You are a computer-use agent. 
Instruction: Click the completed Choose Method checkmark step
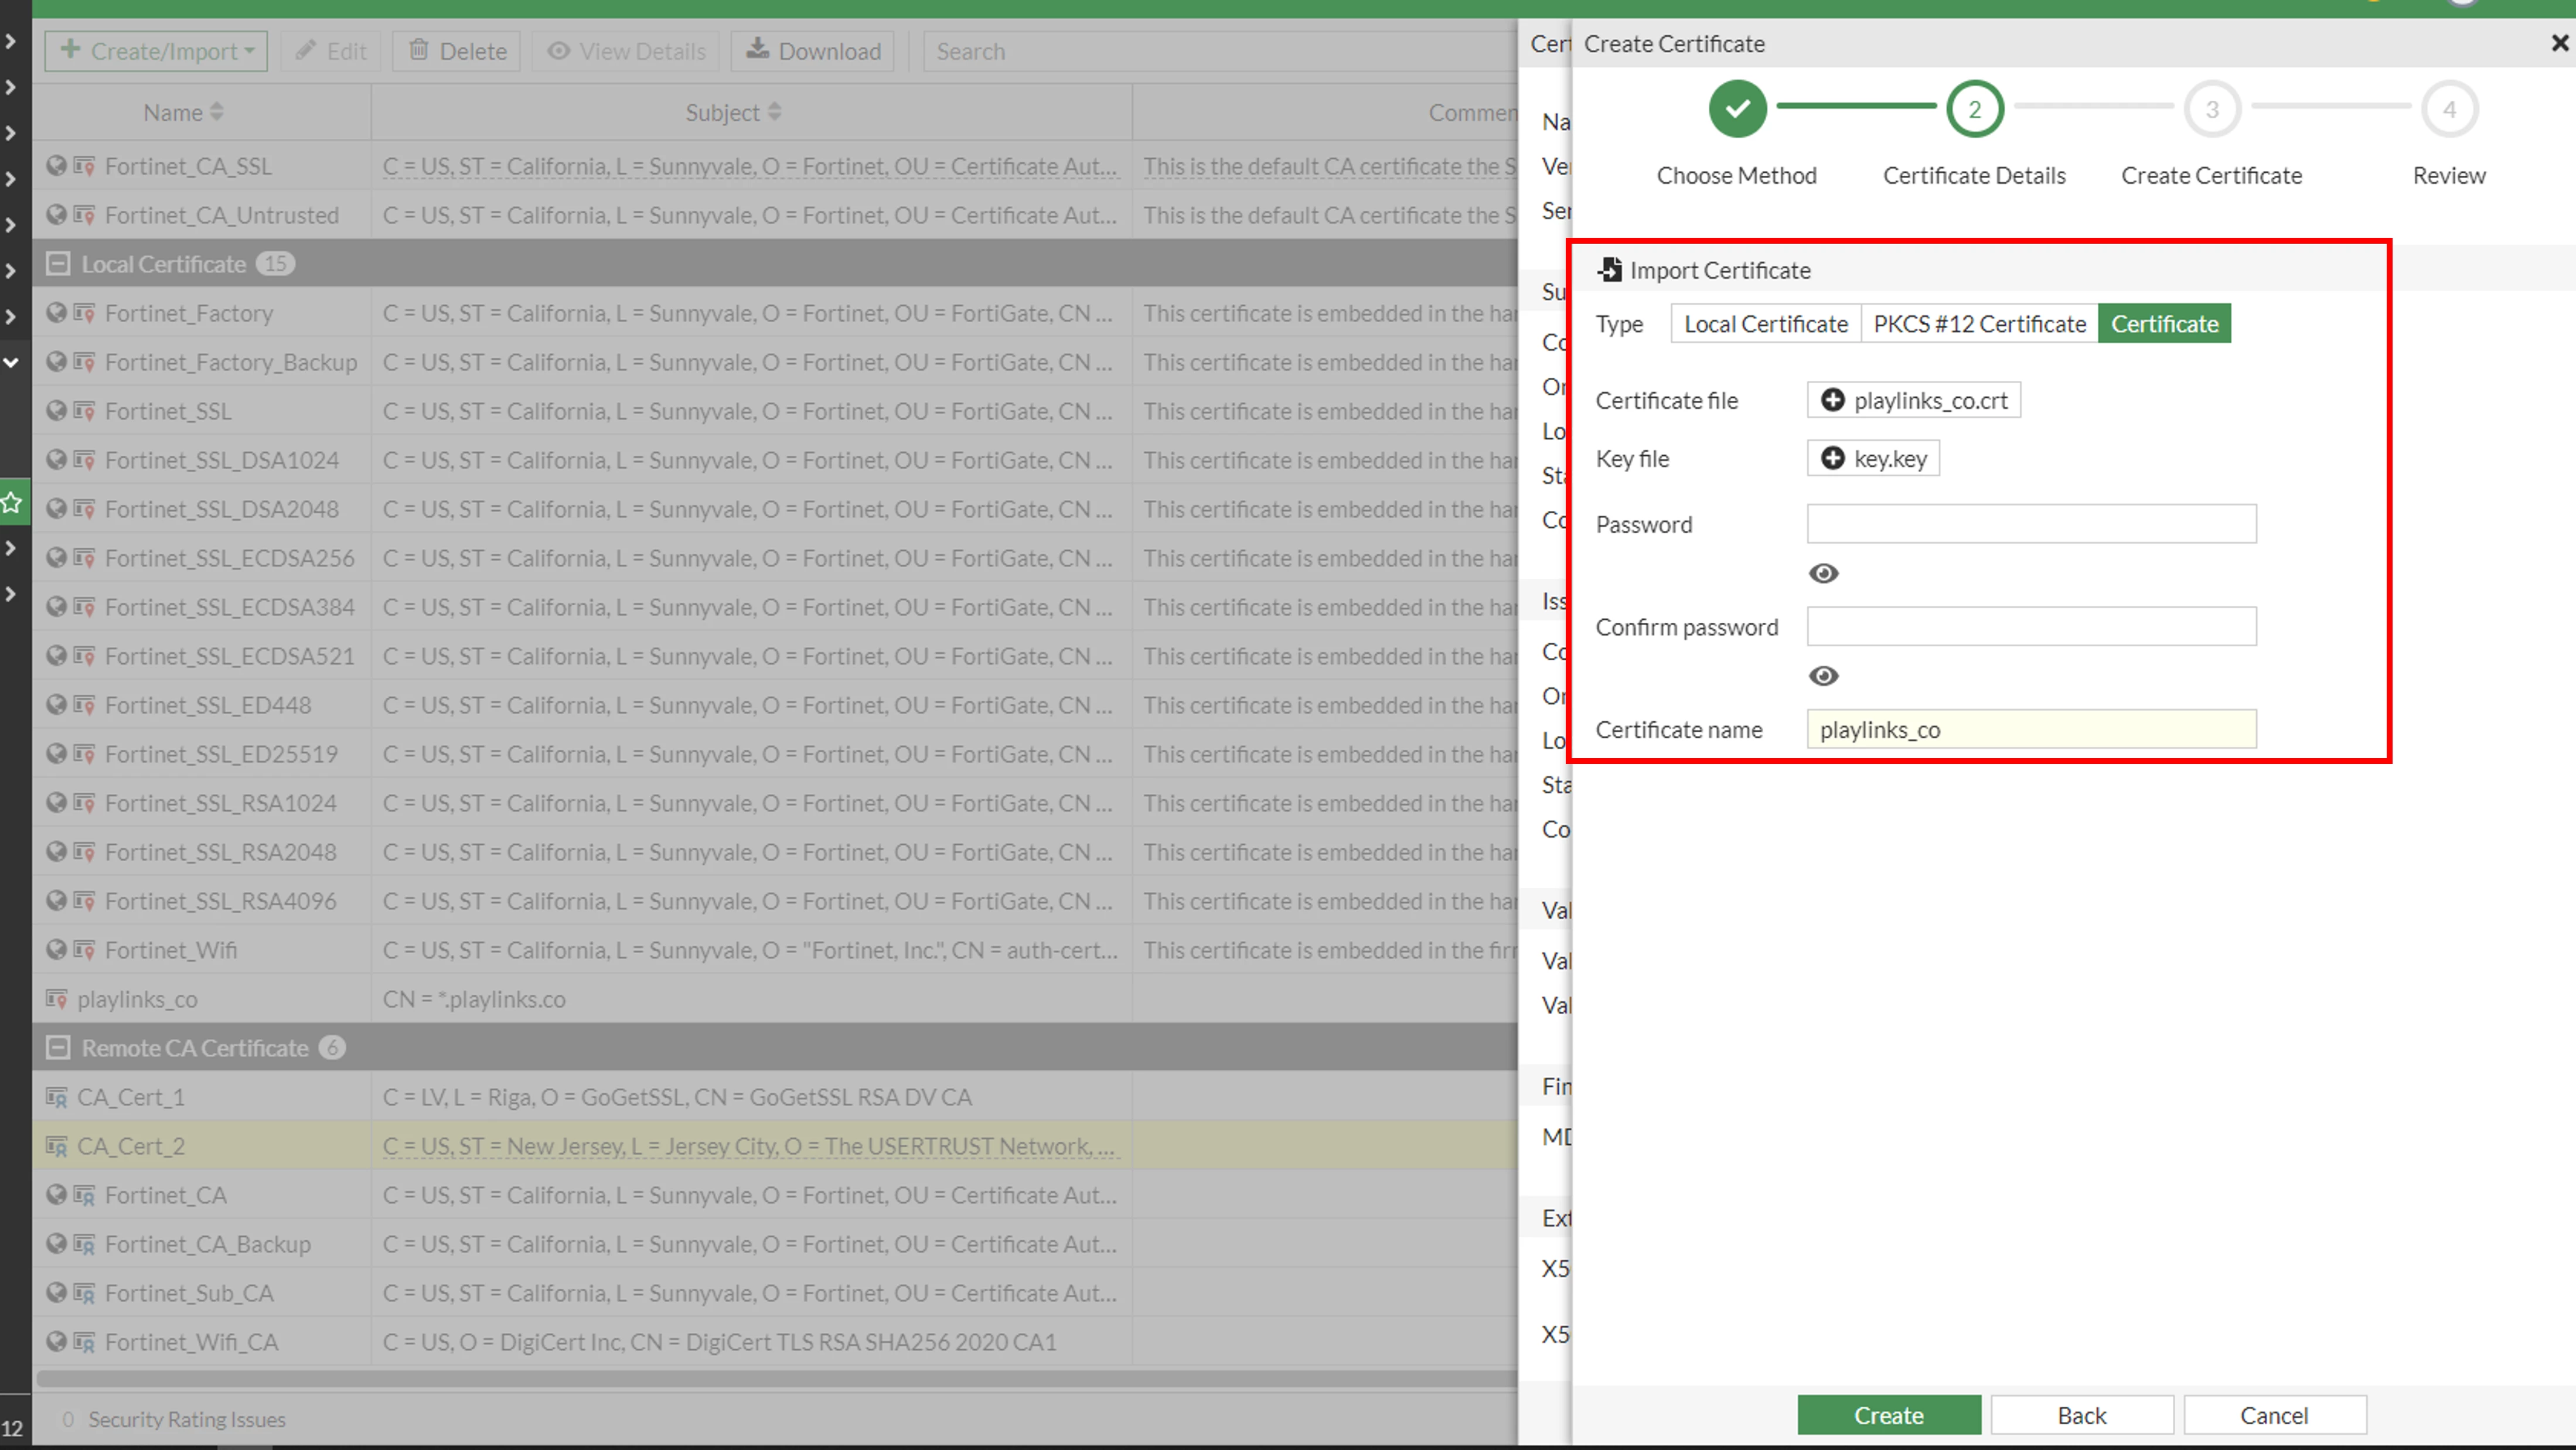pyautogui.click(x=1737, y=109)
